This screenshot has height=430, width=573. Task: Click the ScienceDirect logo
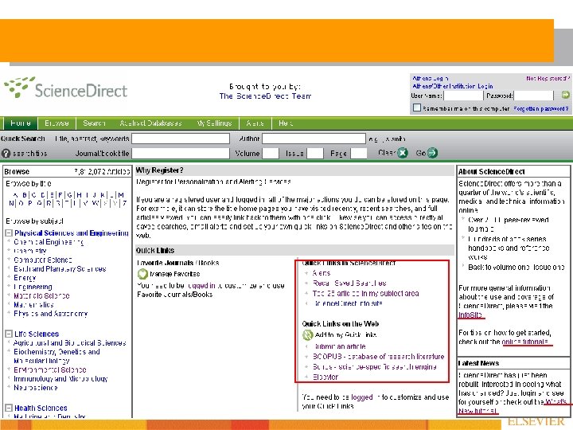pyautogui.click(x=66, y=88)
